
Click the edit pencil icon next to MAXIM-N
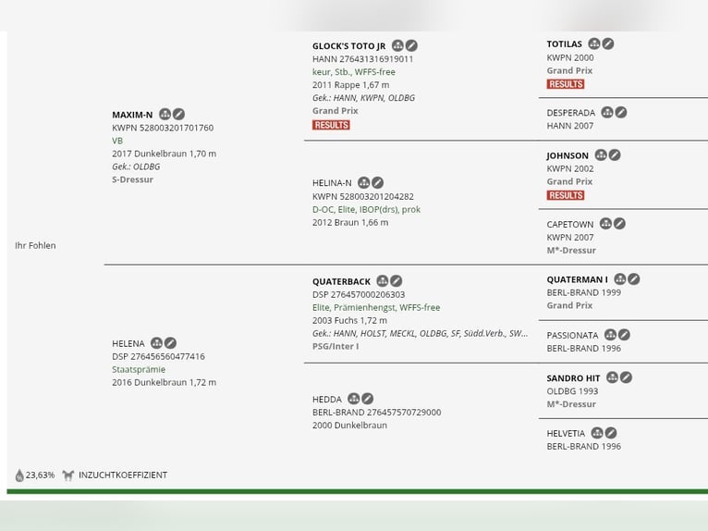point(178,114)
